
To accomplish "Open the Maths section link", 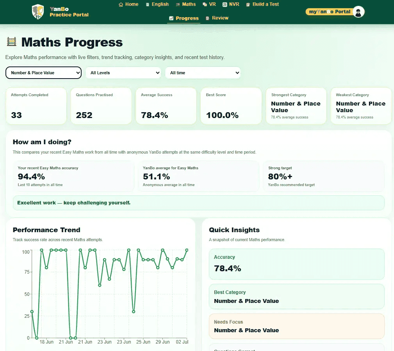I will 186,4.
